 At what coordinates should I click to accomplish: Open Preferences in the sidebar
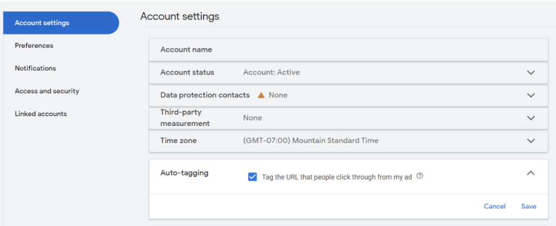pos(34,46)
